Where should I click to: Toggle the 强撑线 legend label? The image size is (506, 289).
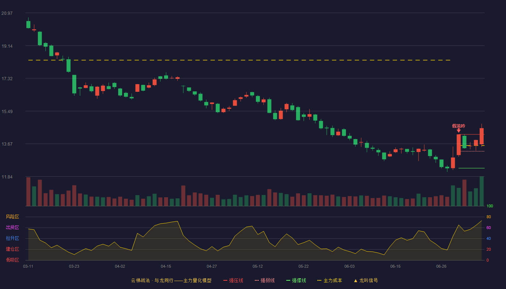point(299,280)
